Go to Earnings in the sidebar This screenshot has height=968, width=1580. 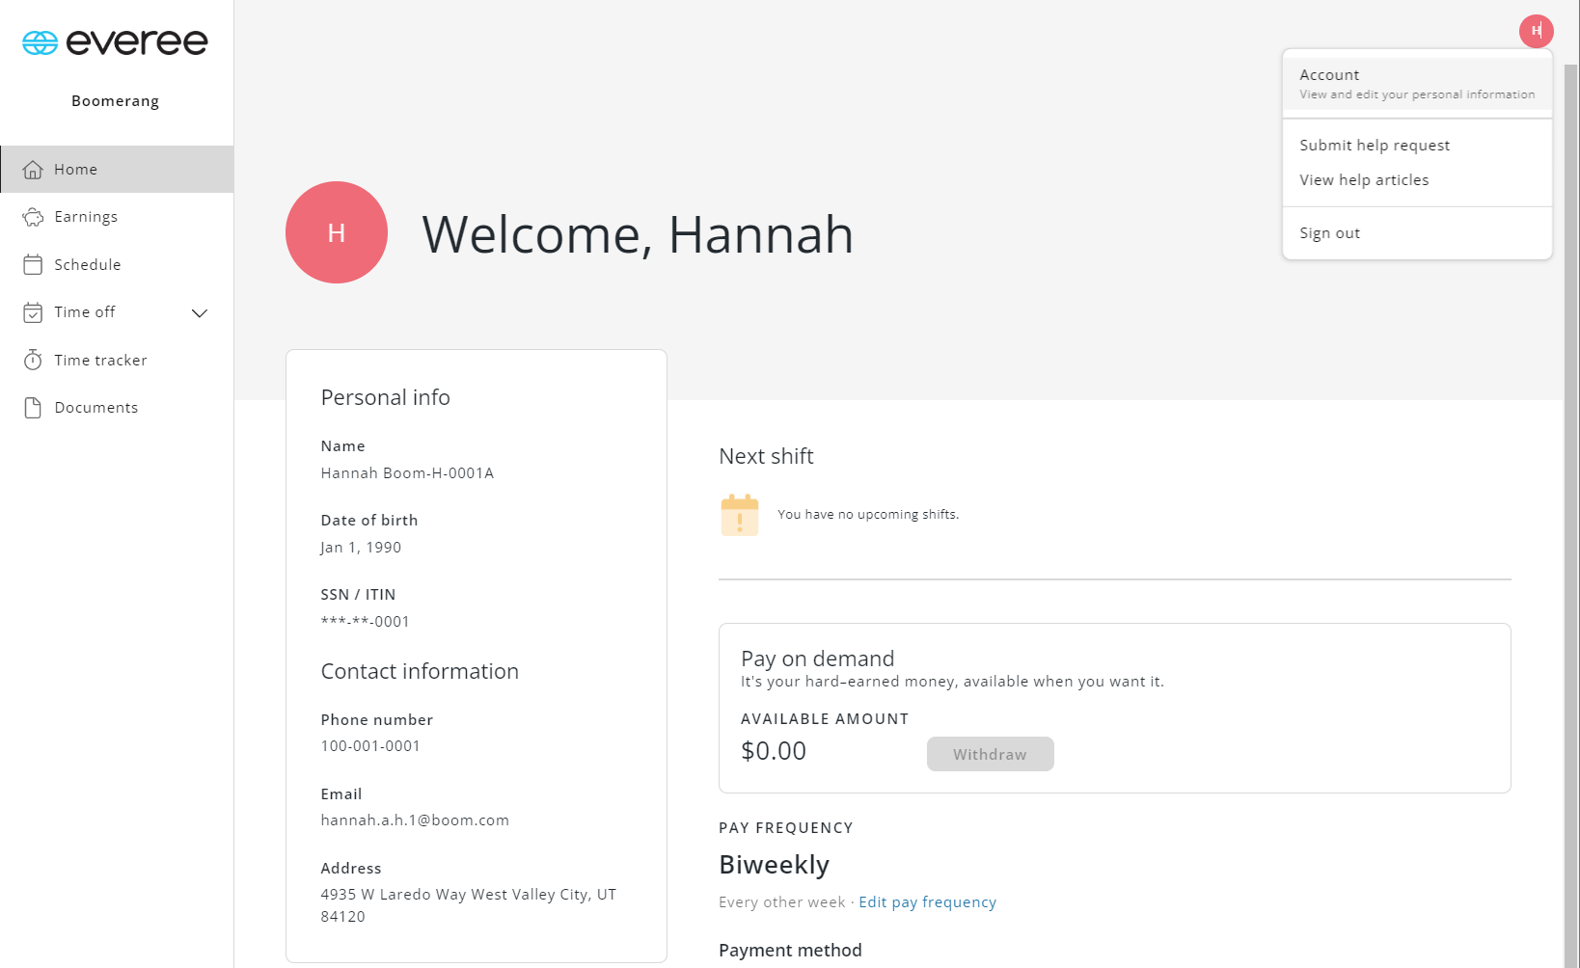[x=86, y=217]
